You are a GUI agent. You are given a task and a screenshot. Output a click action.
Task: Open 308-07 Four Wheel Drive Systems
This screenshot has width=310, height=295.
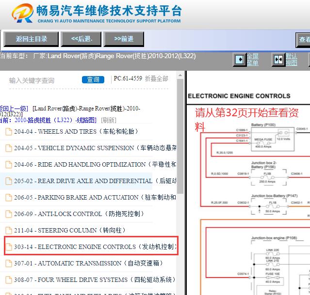pos(95,279)
